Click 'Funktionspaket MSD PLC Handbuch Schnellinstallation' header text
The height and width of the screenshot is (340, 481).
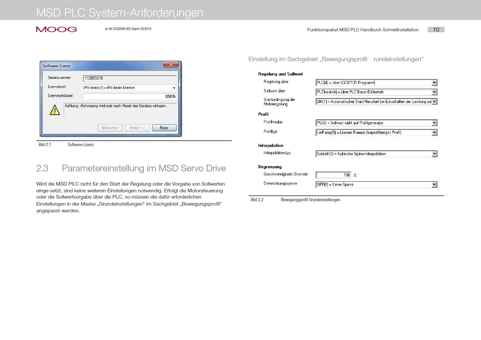click(363, 30)
